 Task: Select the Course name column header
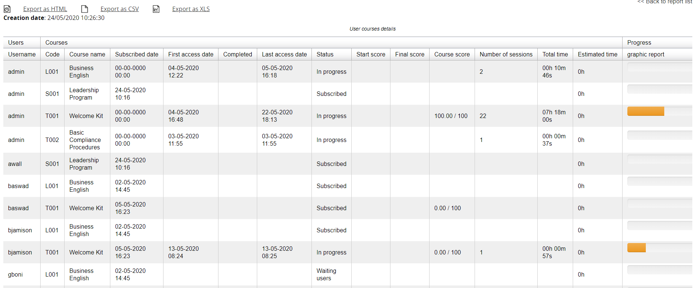pyautogui.click(x=87, y=54)
